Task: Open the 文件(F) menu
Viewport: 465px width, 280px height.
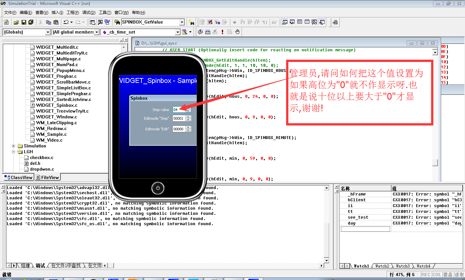Action: pyautogui.click(x=10, y=13)
